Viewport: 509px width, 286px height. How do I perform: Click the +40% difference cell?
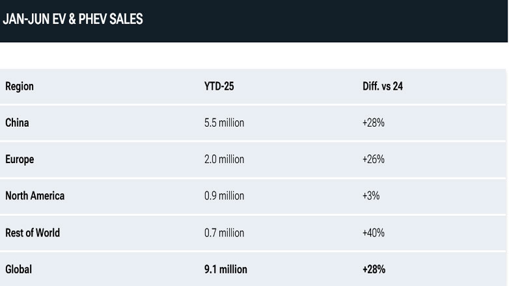click(374, 233)
